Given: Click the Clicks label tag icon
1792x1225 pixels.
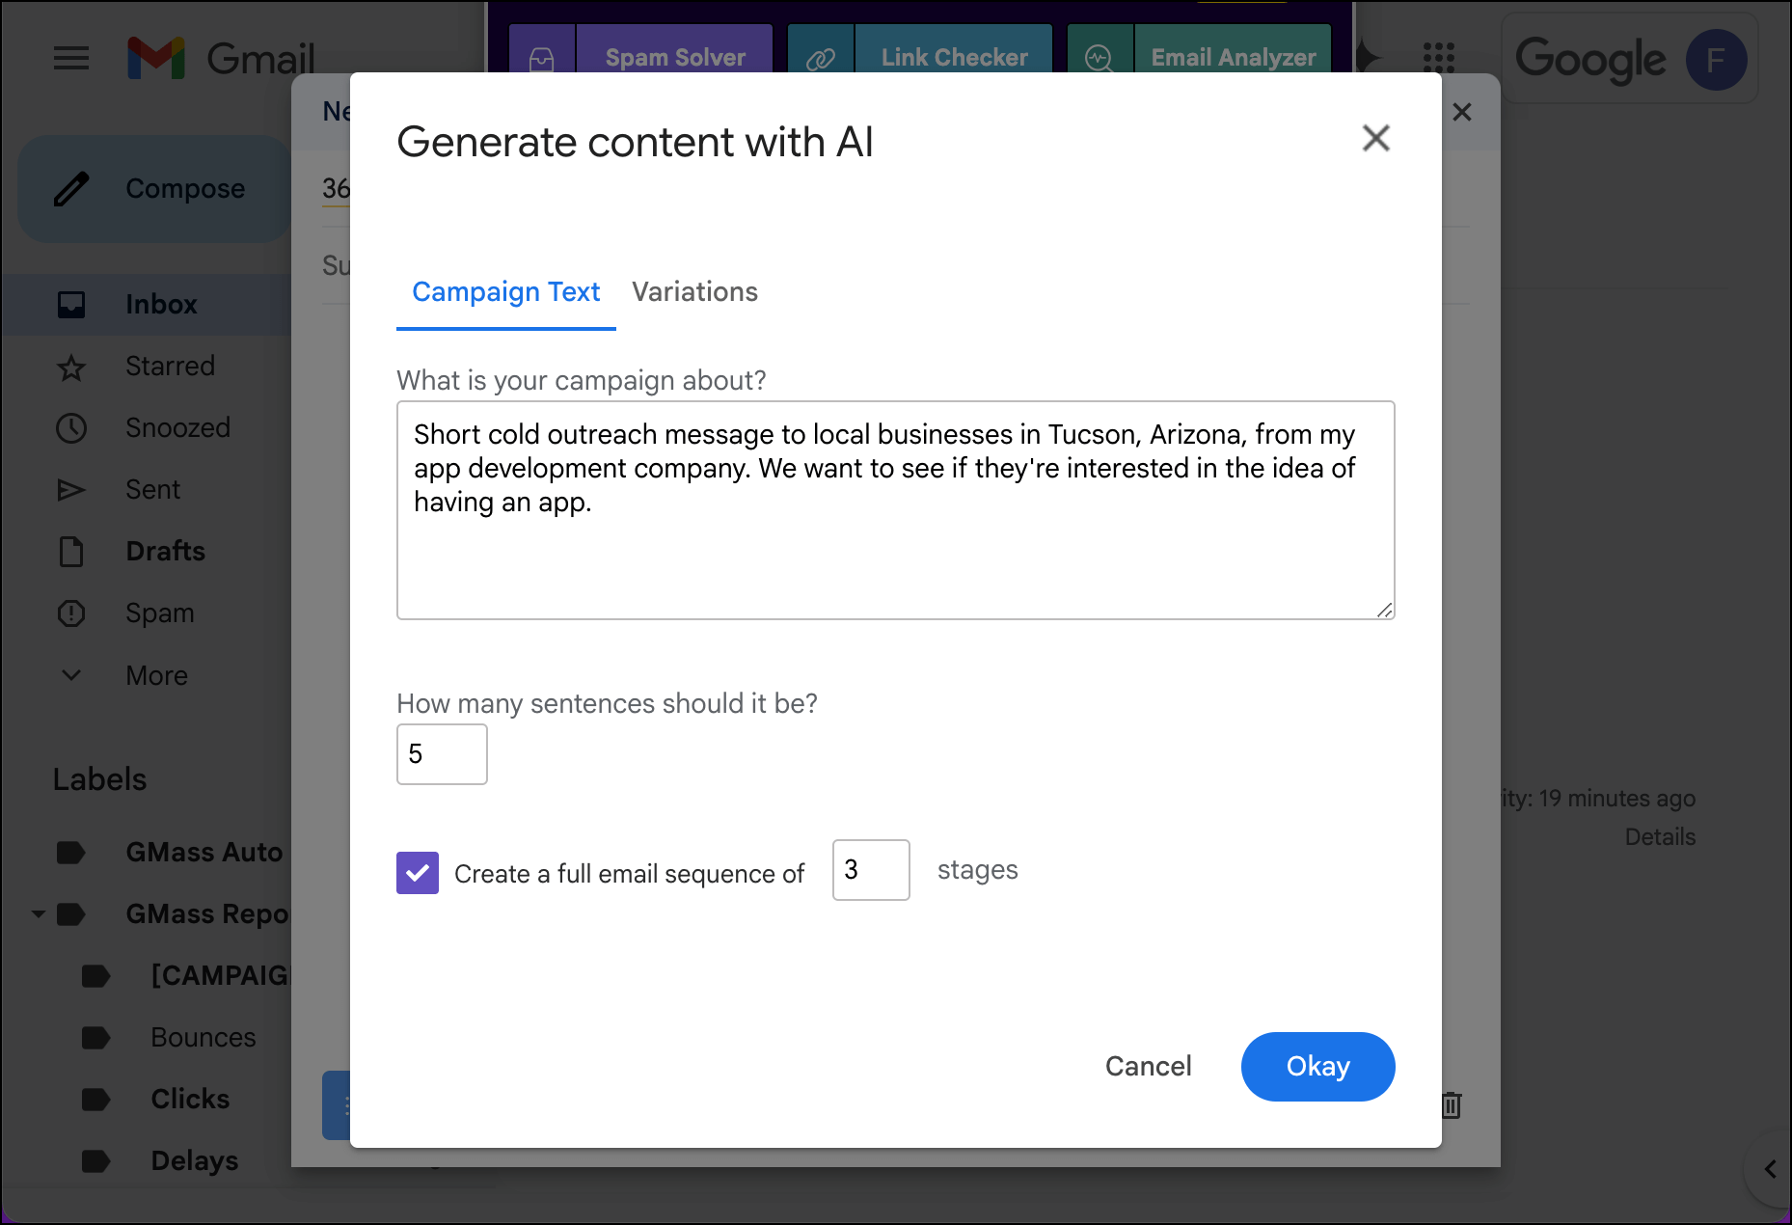Looking at the screenshot, I should pos(96,1100).
